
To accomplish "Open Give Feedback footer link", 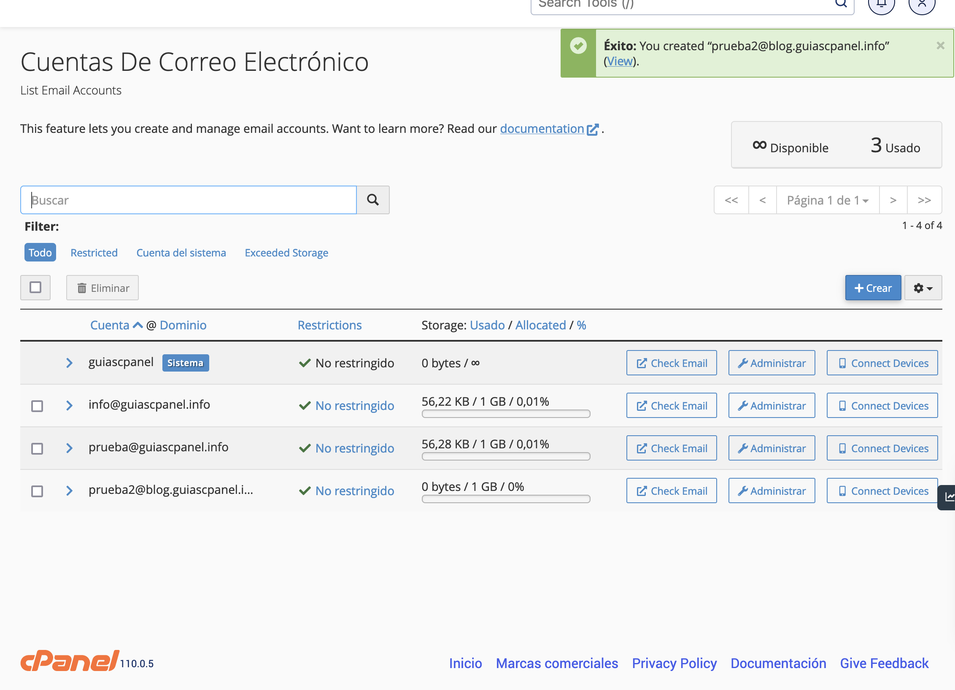I will [884, 663].
